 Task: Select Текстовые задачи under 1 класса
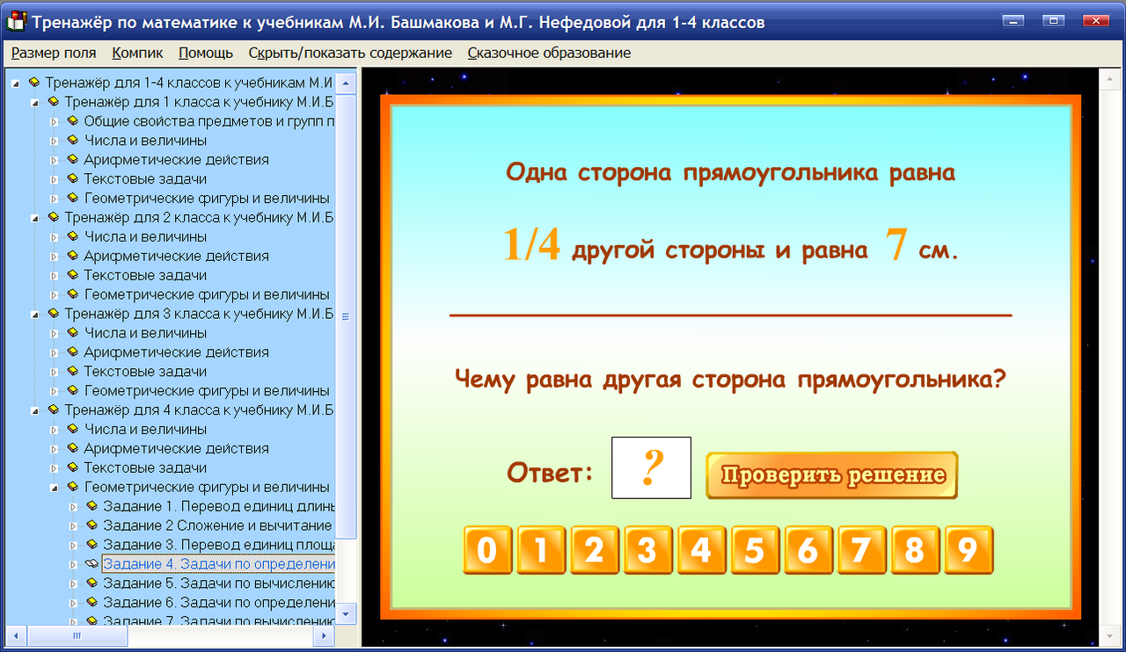145,179
